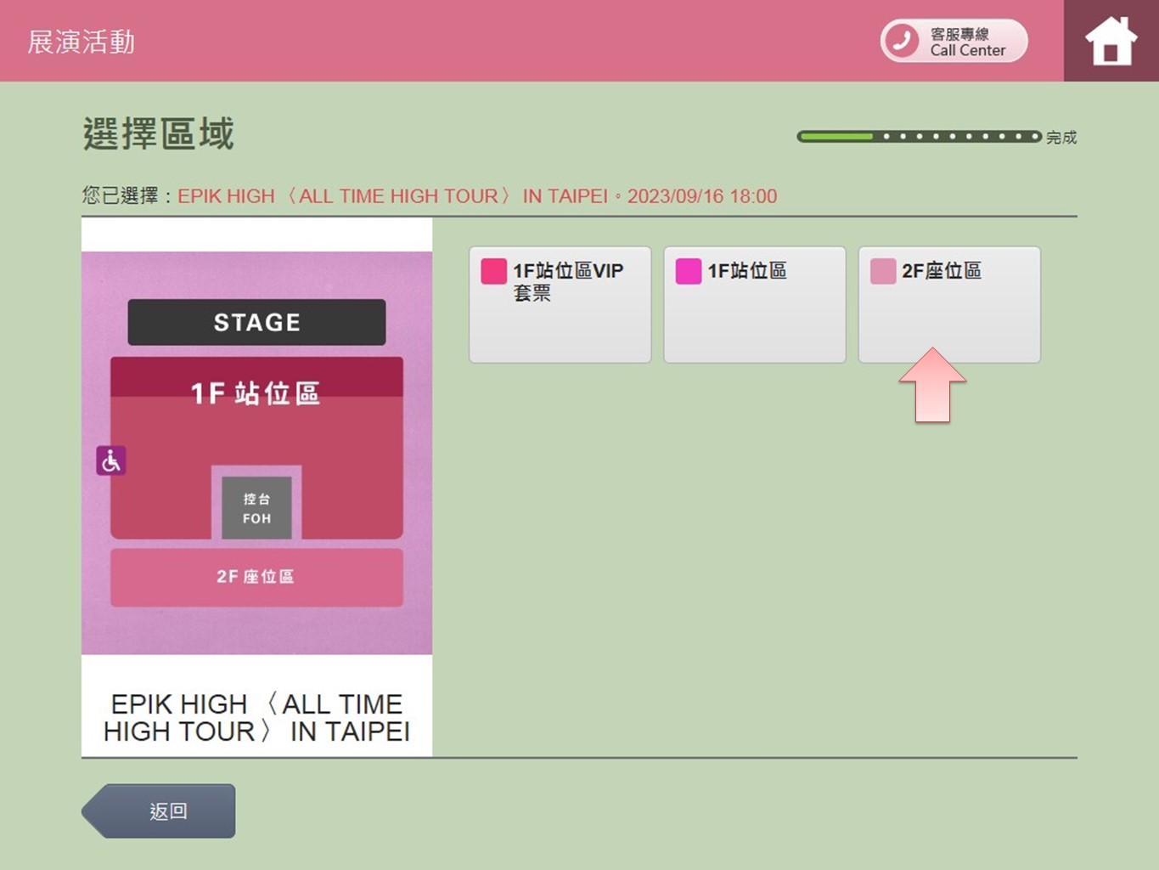Go to the home screen via house icon

point(1111,41)
